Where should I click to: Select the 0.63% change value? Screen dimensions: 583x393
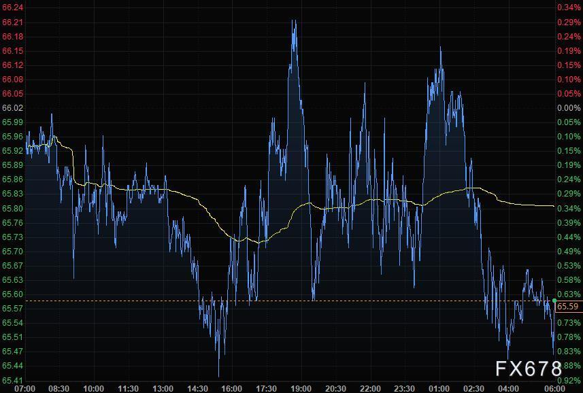pos(569,294)
